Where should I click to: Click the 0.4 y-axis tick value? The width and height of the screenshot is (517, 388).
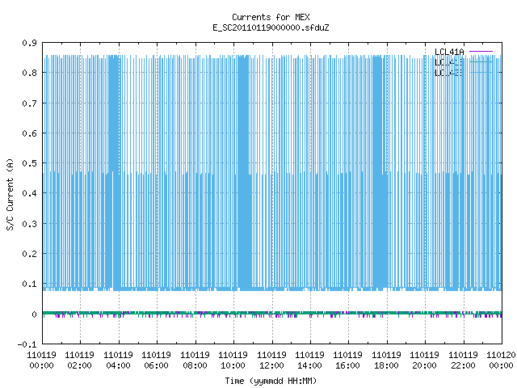point(29,193)
